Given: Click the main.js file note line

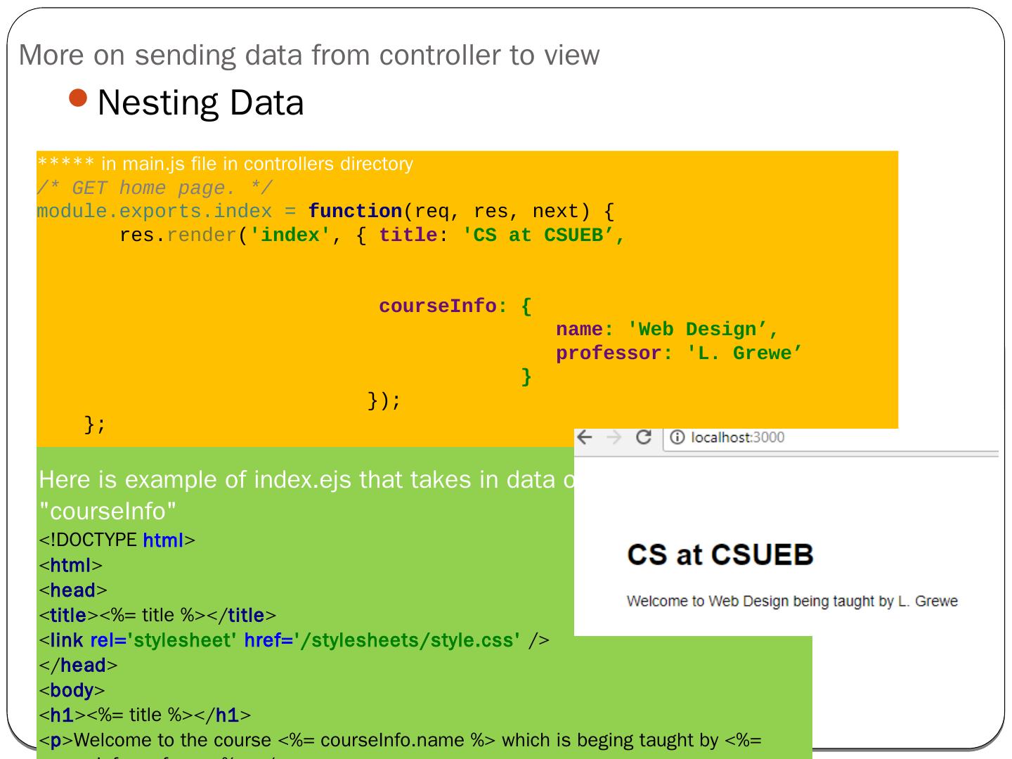Looking at the screenshot, I should (x=225, y=164).
